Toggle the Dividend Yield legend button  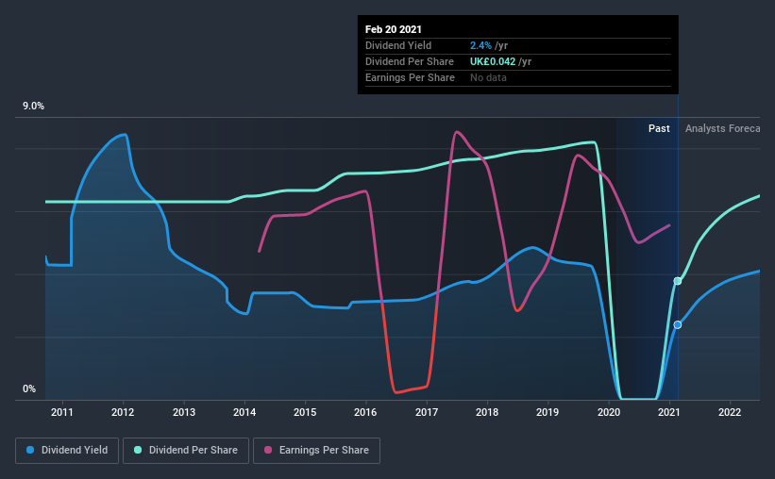click(67, 451)
